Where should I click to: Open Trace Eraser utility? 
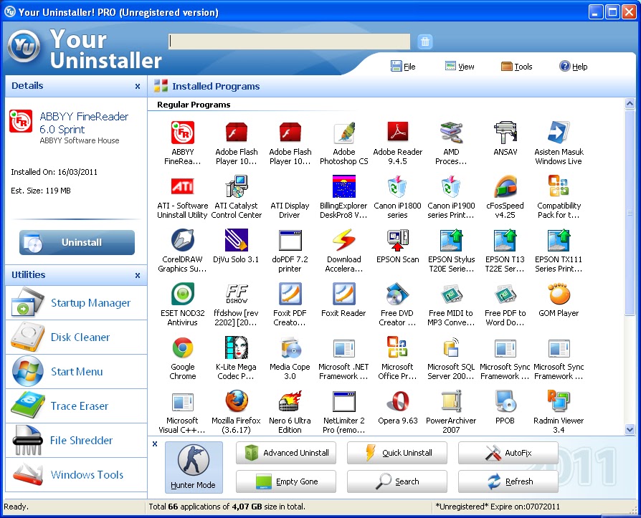click(x=77, y=406)
